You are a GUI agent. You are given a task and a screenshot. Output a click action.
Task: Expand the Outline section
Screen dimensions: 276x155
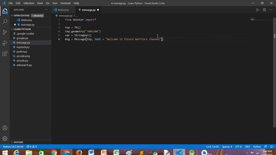12,142
